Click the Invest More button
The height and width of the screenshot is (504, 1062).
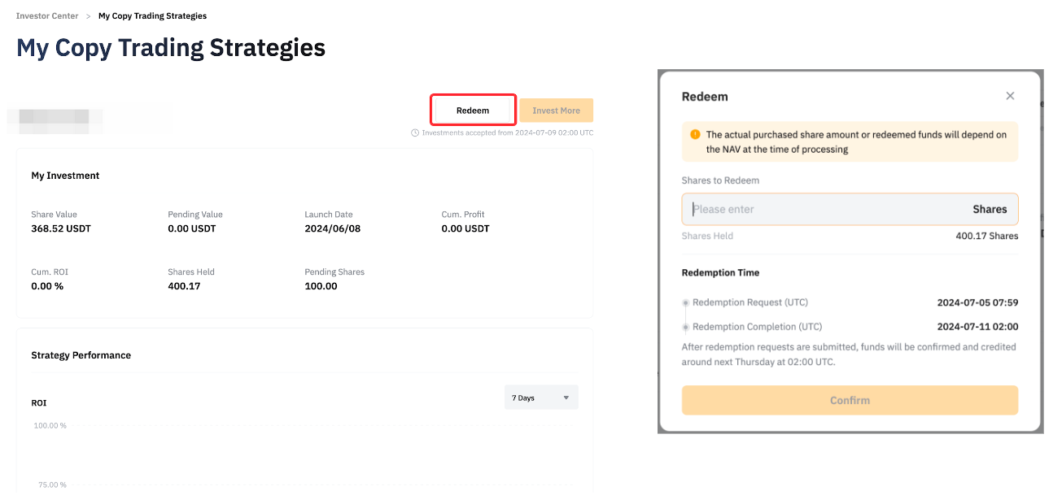[x=556, y=111]
